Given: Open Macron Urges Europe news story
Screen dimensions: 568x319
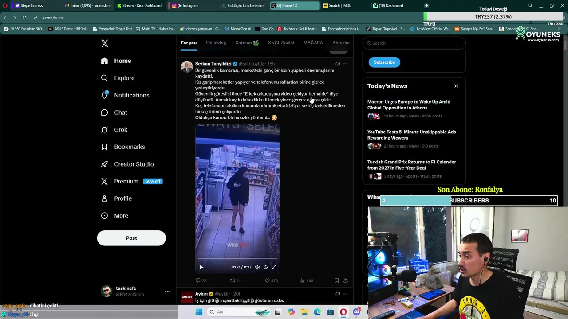Looking at the screenshot, I should 414,109.
